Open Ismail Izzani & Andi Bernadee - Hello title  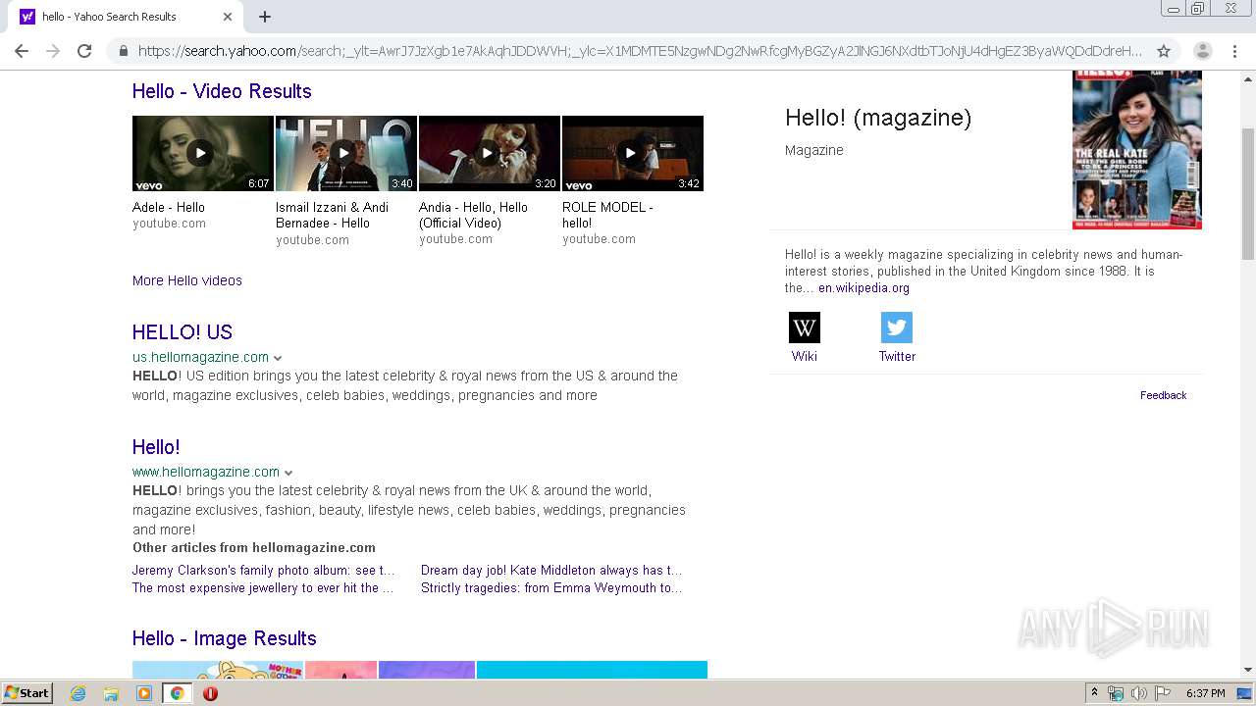click(332, 215)
